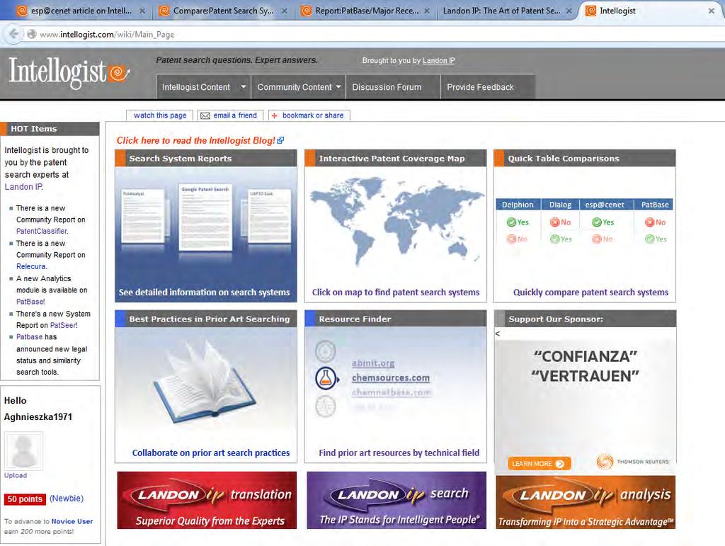This screenshot has width=725, height=546.
Task: Click the Delphion column header
Action: coord(518,205)
